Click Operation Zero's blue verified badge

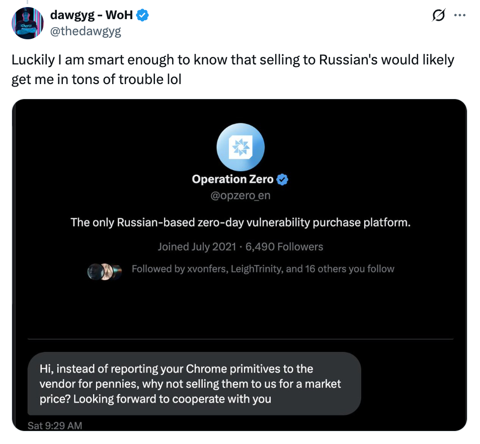pyautogui.click(x=283, y=179)
